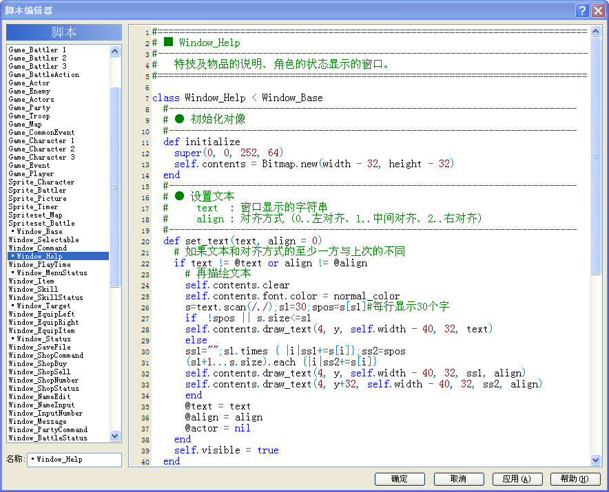The width and height of the screenshot is (609, 492).
Task: Click the 应用(A) button
Action: pyautogui.click(x=517, y=479)
